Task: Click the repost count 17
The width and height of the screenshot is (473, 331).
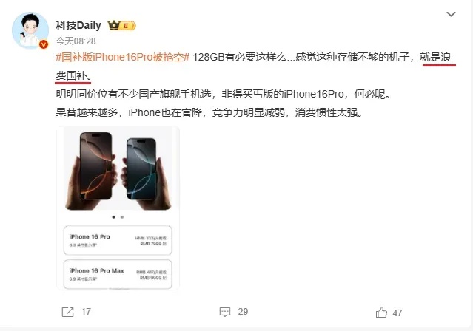Action: click(x=86, y=312)
